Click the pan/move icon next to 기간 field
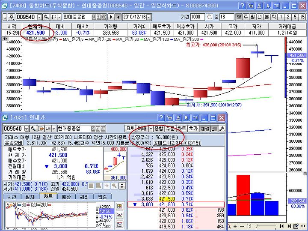Image resolution: width=308 pixels, height=231 pixels. [209, 17]
